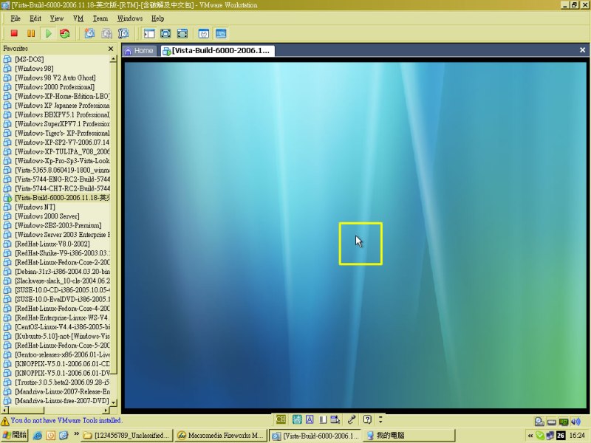Click the sound device status icon
This screenshot has height=443, width=591.
(575, 422)
